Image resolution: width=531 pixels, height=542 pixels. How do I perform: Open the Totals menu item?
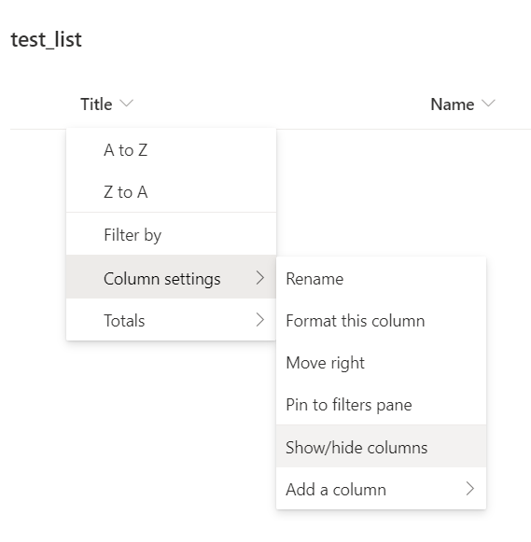(x=171, y=320)
